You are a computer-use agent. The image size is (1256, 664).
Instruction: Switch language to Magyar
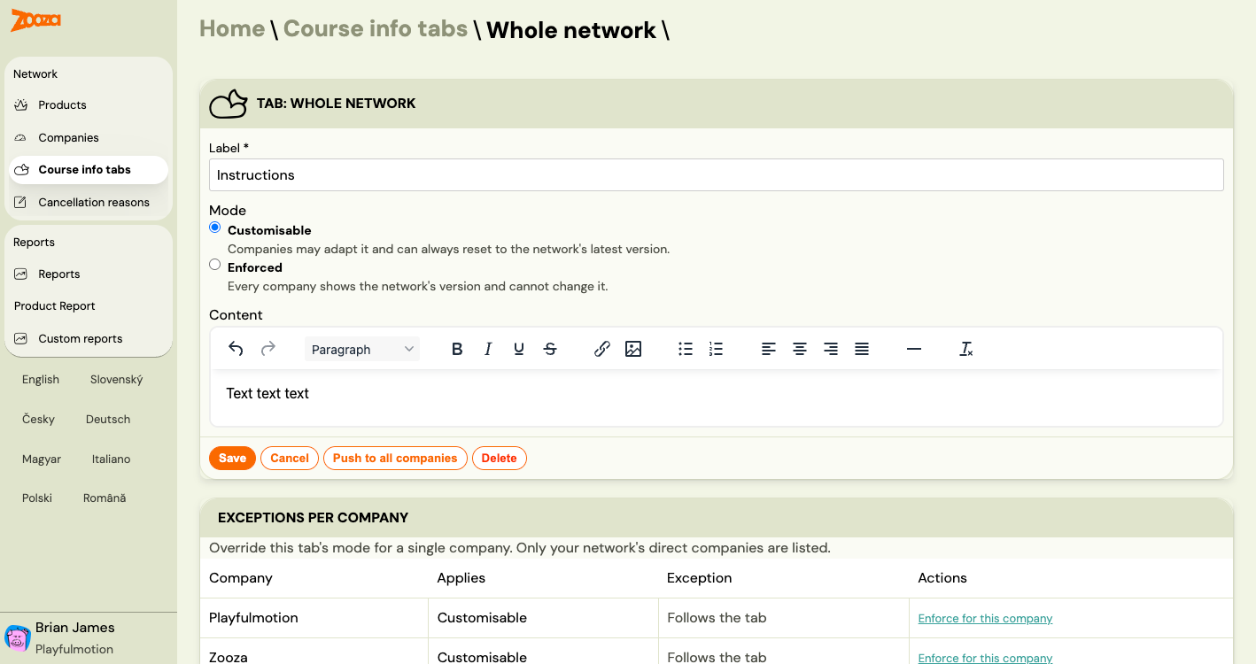point(42,459)
